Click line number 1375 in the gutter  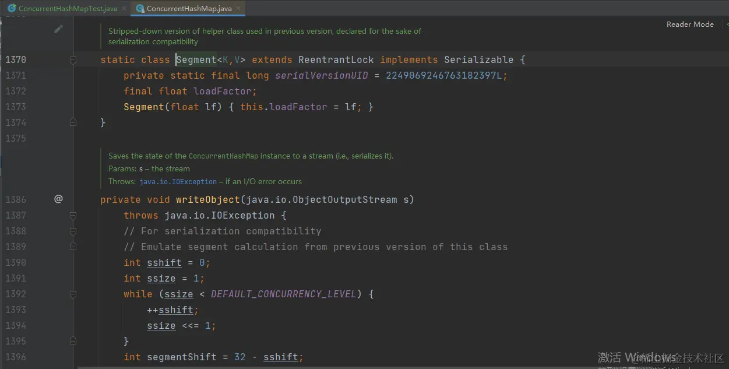[16, 138]
